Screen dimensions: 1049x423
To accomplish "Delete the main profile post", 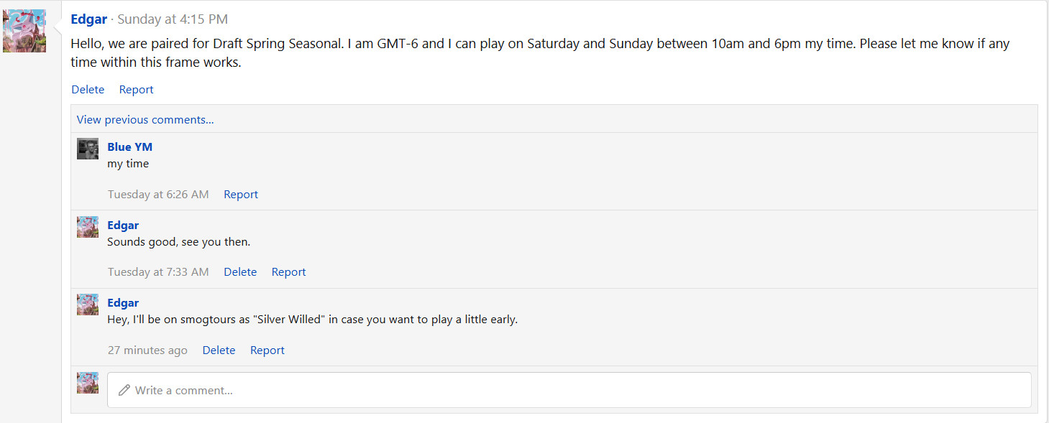I will 88,90.
